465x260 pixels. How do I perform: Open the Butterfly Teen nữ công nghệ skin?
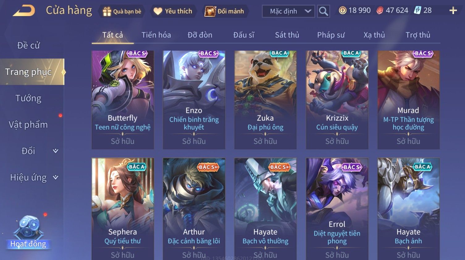123,100
